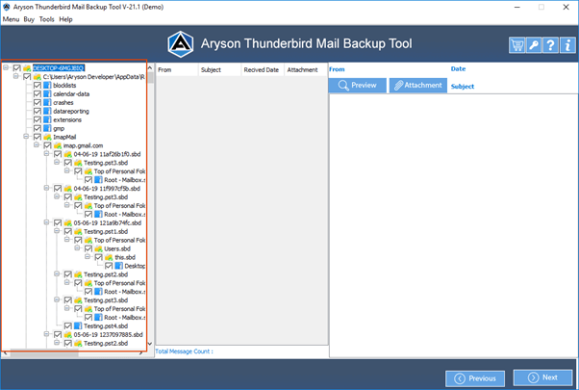Open the Help menu
The height and width of the screenshot is (390, 579).
[x=65, y=19]
